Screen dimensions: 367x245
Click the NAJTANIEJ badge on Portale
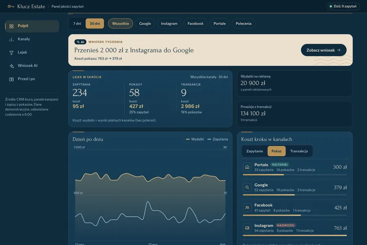tap(280, 165)
